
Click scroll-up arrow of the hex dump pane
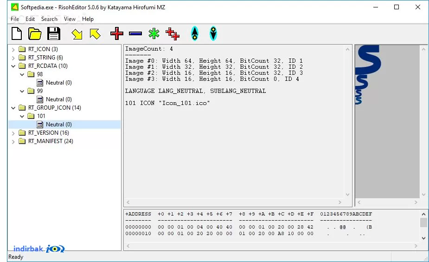click(x=423, y=214)
